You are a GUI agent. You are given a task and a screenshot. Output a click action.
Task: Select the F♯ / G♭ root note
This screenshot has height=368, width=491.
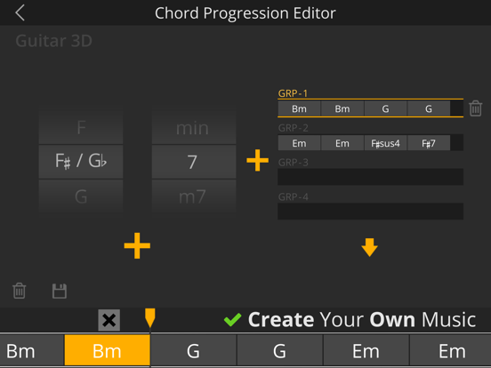81,162
